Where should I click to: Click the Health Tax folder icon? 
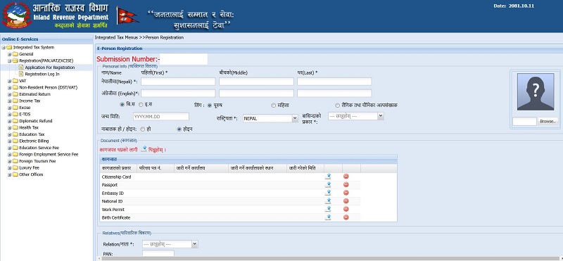tap(15, 127)
